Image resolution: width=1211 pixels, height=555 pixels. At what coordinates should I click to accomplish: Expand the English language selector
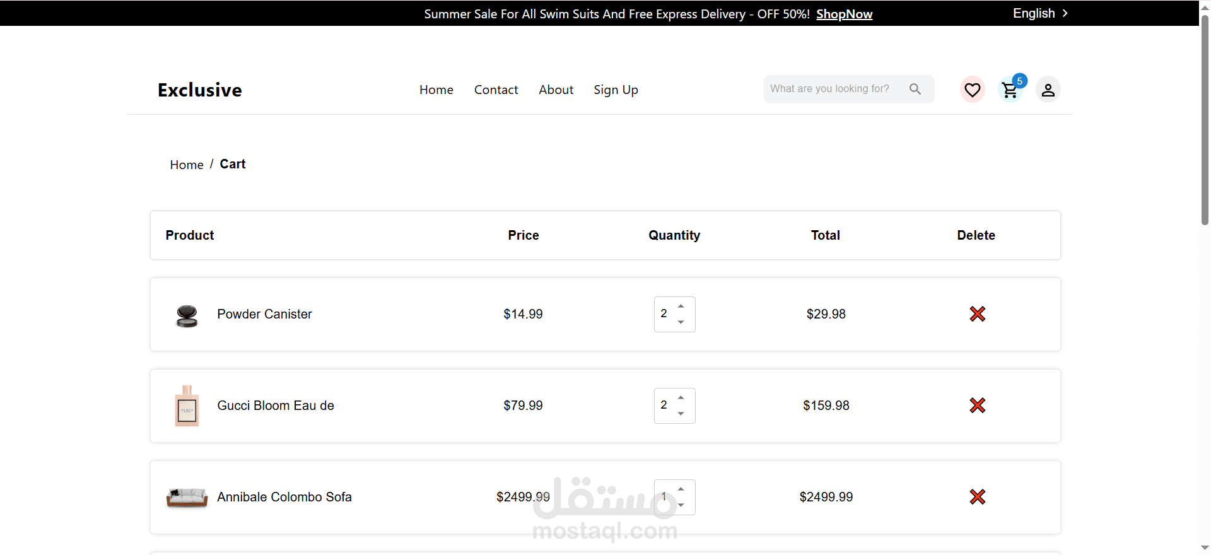[x=1040, y=13]
